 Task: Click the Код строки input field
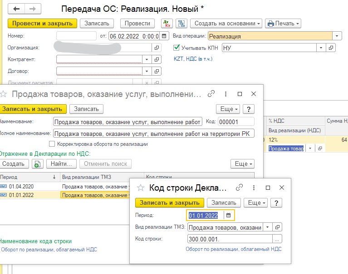tap(229, 239)
